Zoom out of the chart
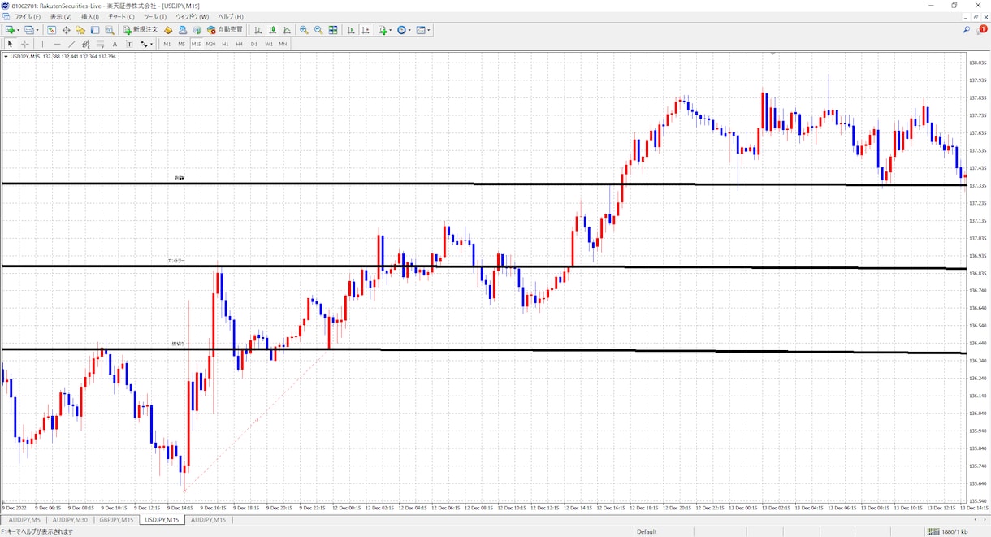Viewport: 991px width, 537px height. coord(318,30)
